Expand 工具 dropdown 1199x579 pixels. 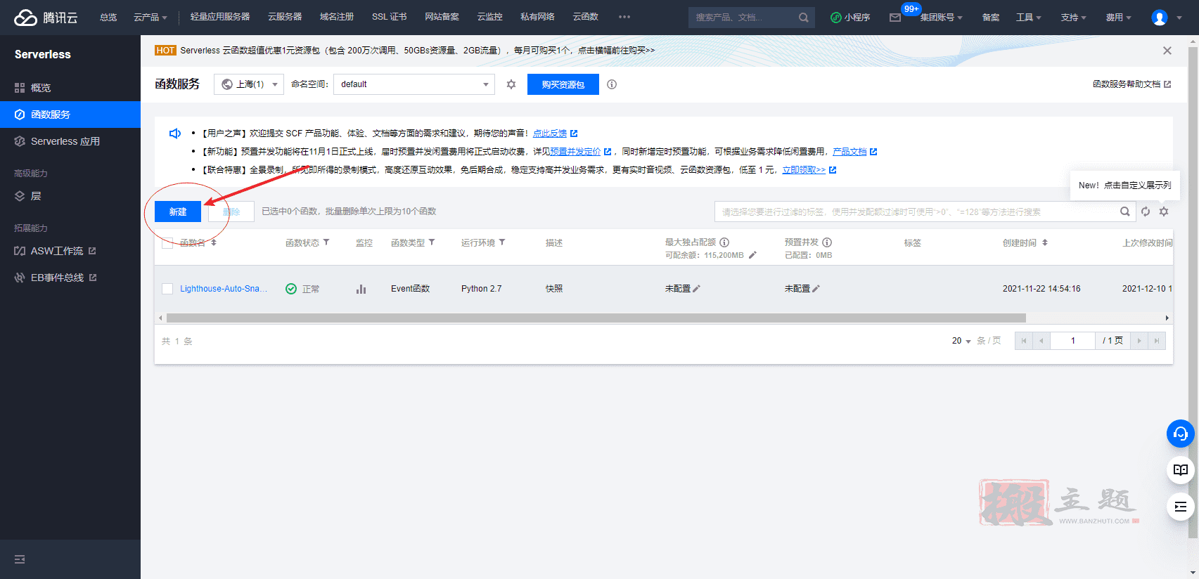pyautogui.click(x=1029, y=18)
